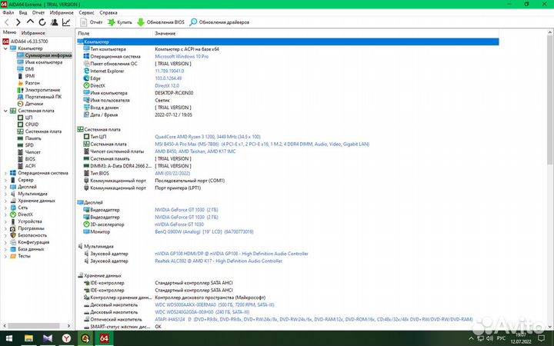The height and width of the screenshot is (346, 554).
Task: Switch to the Избранное sidebar tab
Action: (x=33, y=33)
